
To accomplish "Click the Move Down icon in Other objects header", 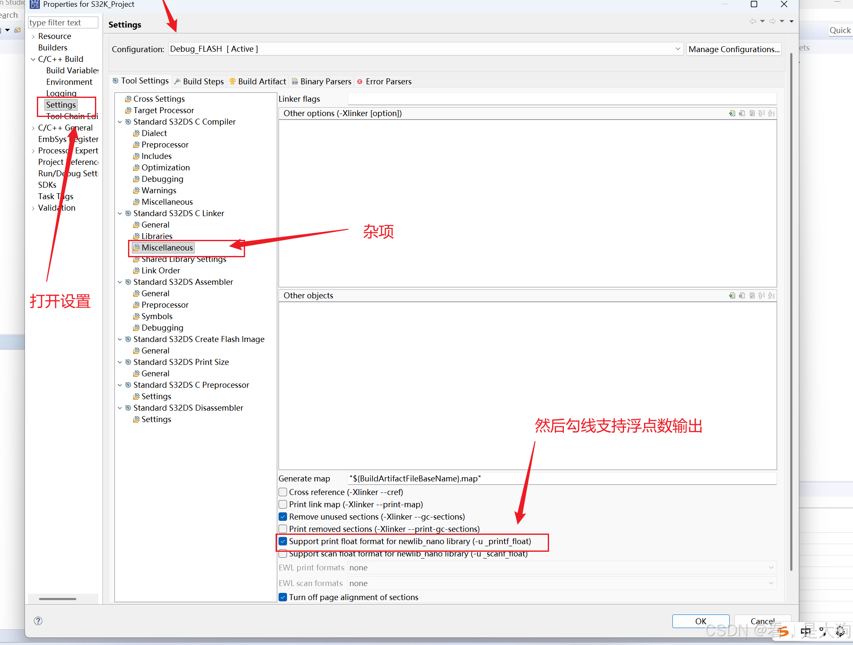I will click(771, 295).
